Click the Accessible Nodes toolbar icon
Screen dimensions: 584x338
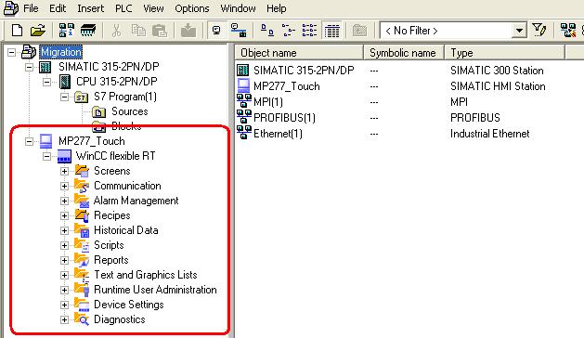pyautogui.click(x=67, y=31)
